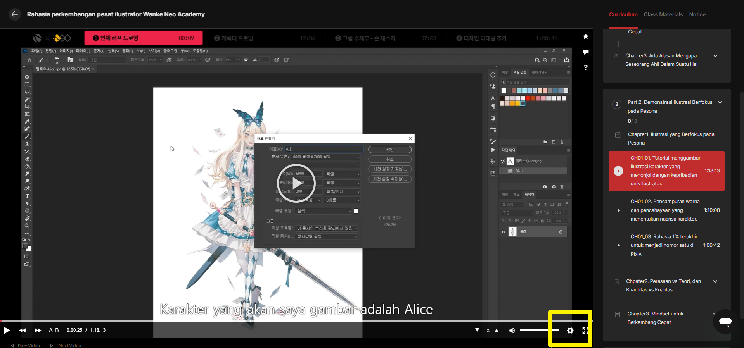This screenshot has height=348, width=744.
Task: Pick the red swatch in Photoshop's swatches panel
Action: coord(528,98)
